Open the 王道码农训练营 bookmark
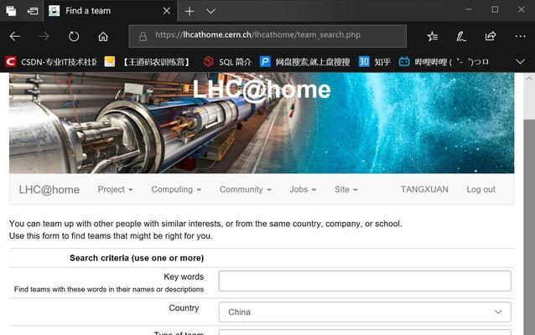 (148, 62)
